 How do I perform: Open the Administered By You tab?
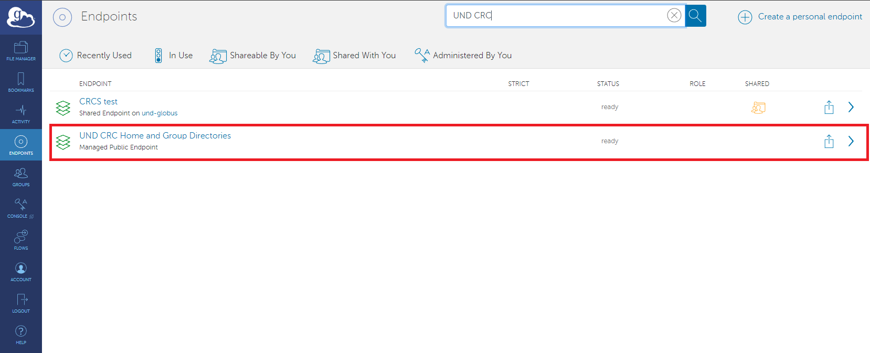click(463, 56)
